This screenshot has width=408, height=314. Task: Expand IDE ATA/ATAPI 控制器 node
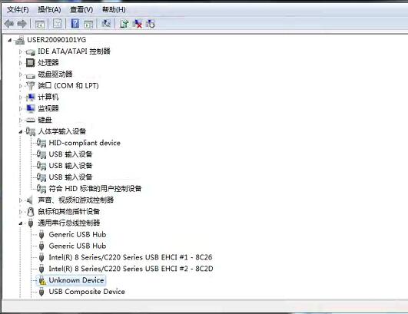coord(21,51)
